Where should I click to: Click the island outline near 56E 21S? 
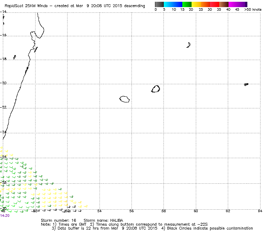point(124,99)
